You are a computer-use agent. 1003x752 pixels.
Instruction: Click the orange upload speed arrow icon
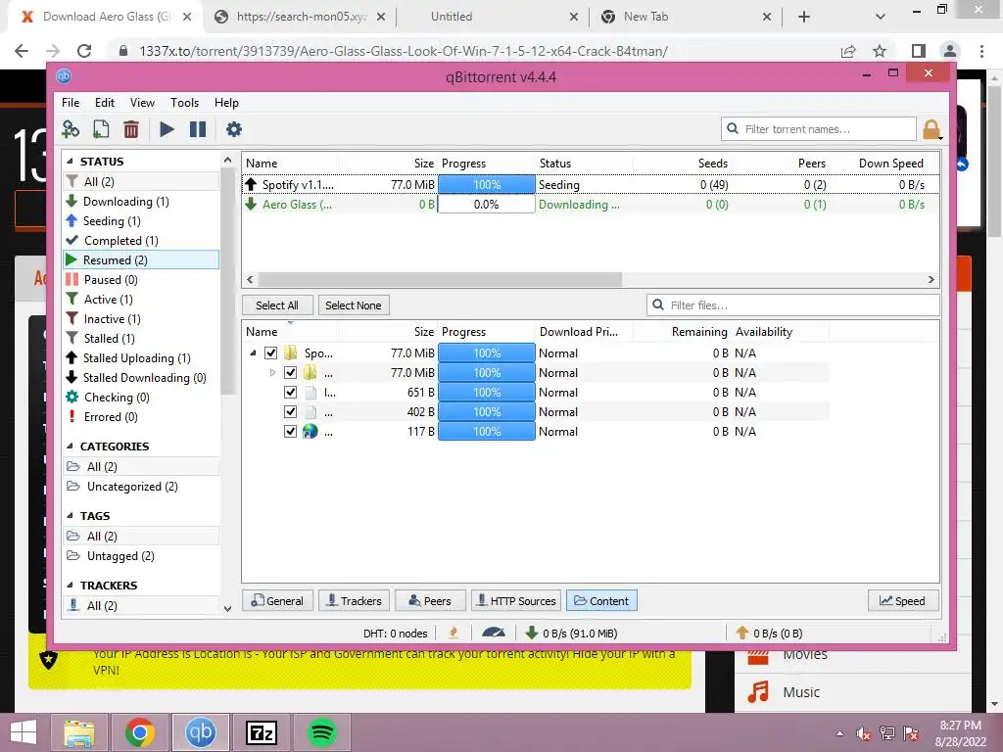tap(742, 634)
